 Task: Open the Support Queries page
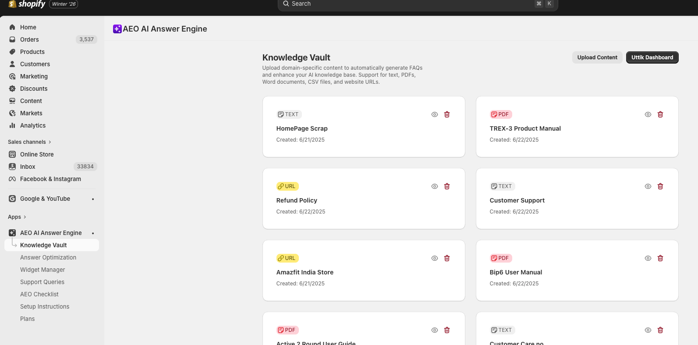[x=42, y=282]
